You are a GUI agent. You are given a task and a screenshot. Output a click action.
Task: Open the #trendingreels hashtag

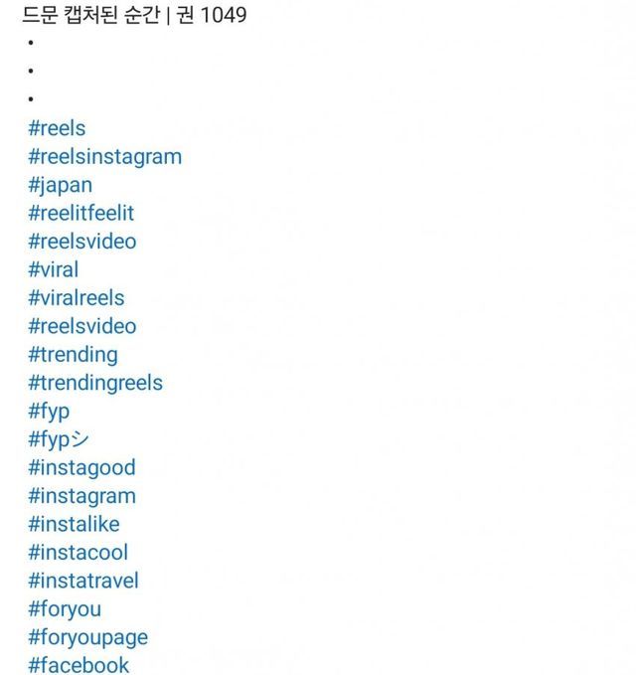[94, 383]
